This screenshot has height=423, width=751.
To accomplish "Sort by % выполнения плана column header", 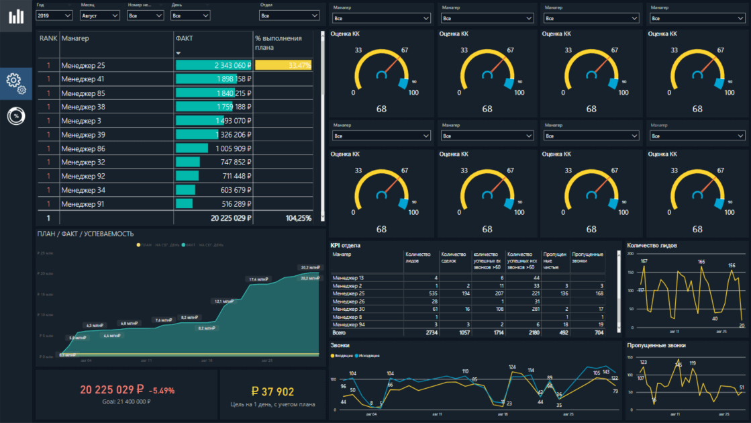I will coord(279,43).
